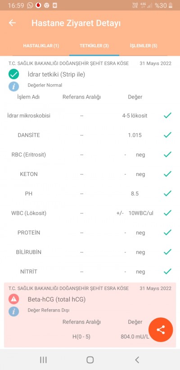Tap the WhatsApp notification icon in the status bar
This screenshot has width=180, height=370.
pyautogui.click(x=30, y=5)
